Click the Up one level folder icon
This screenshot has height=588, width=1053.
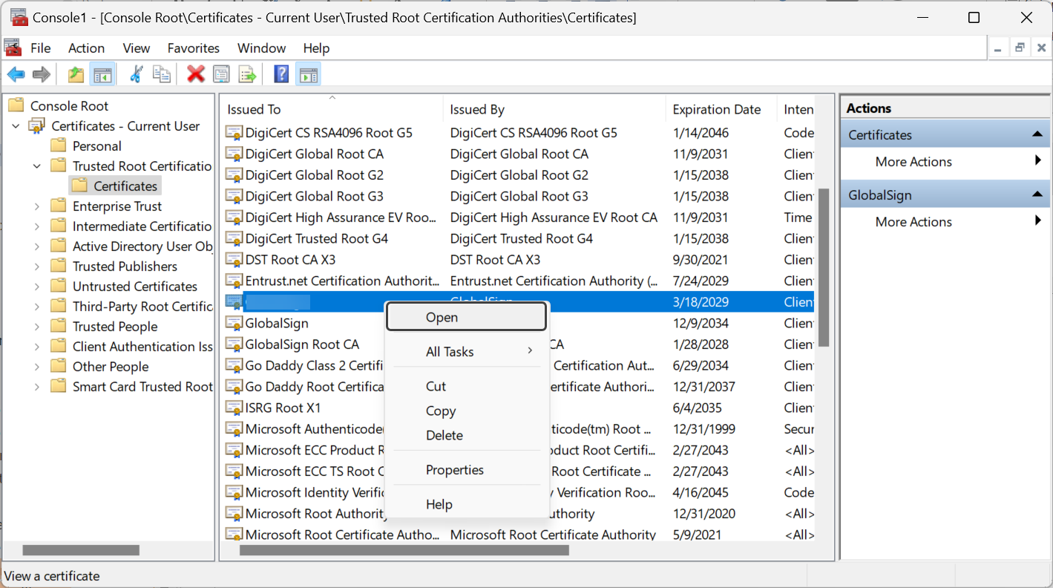pyautogui.click(x=76, y=74)
